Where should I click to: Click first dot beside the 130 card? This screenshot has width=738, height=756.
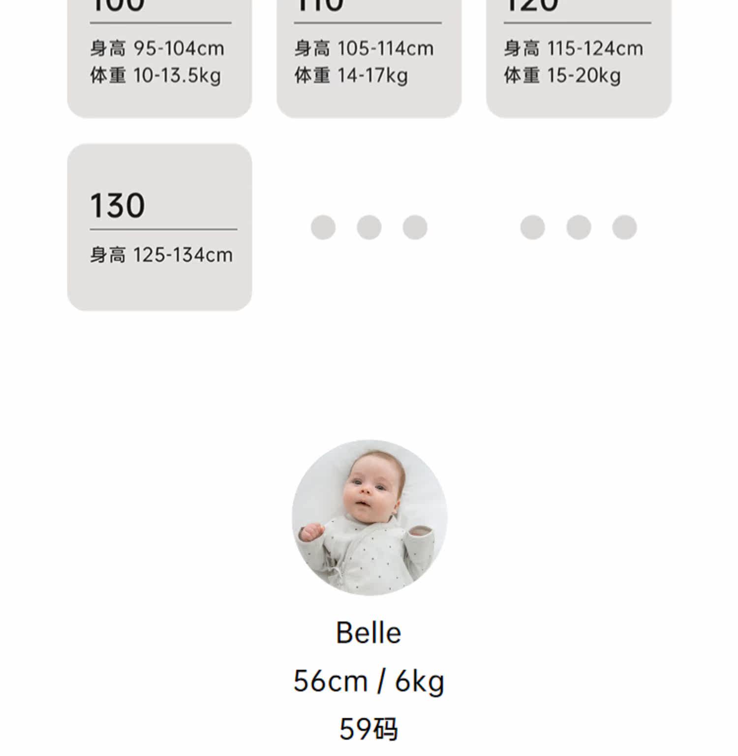323,227
